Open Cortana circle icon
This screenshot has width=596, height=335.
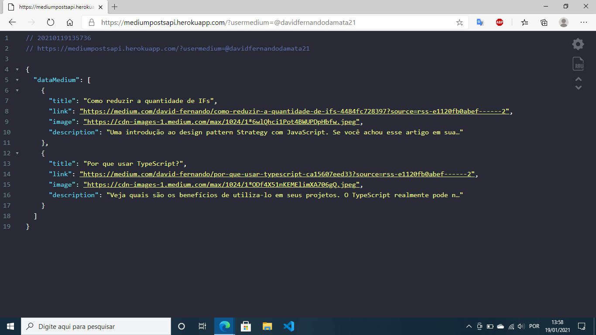click(182, 326)
